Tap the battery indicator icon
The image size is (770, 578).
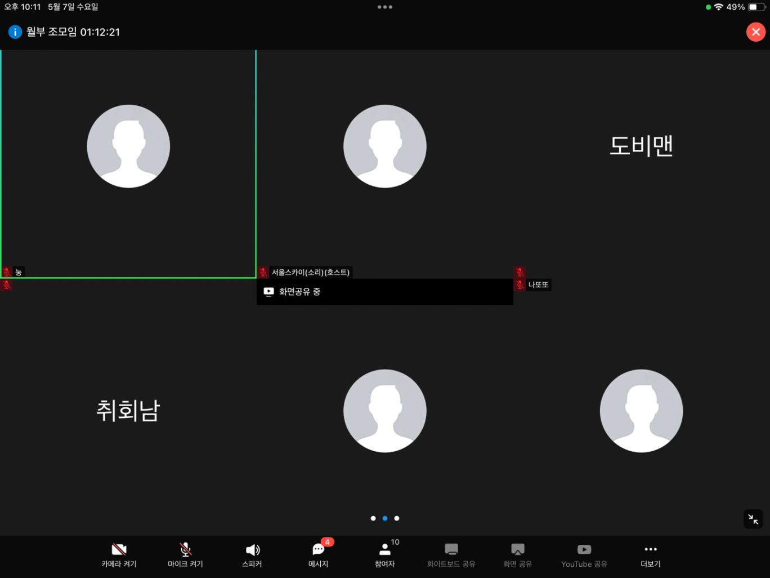click(x=756, y=7)
